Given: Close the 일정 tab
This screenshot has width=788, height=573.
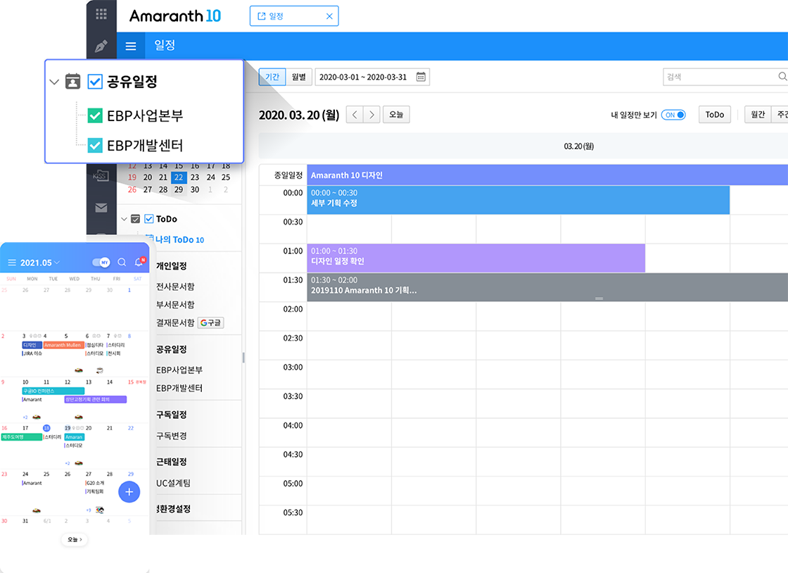Looking at the screenshot, I should pos(330,16).
